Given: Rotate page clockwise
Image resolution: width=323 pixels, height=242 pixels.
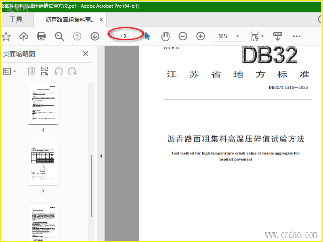Looking at the screenshot, I should pos(72,71).
